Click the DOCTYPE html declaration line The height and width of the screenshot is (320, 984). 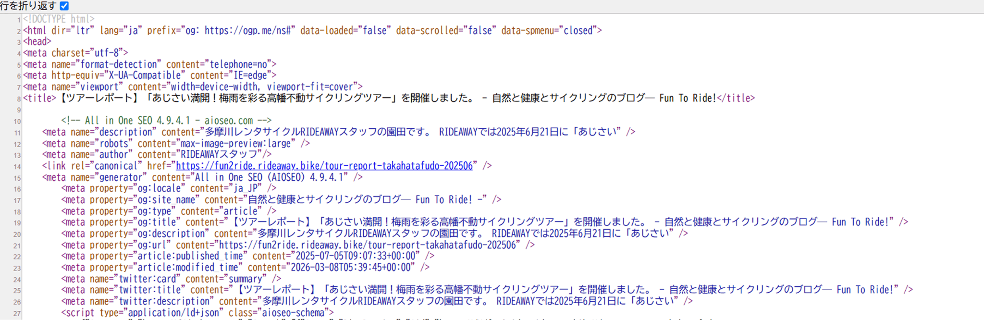(59, 19)
